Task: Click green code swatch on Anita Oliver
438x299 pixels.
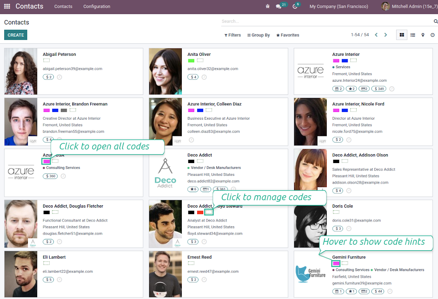Action: point(191,60)
